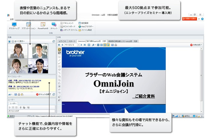Pop out the chat panel

(53, 94)
